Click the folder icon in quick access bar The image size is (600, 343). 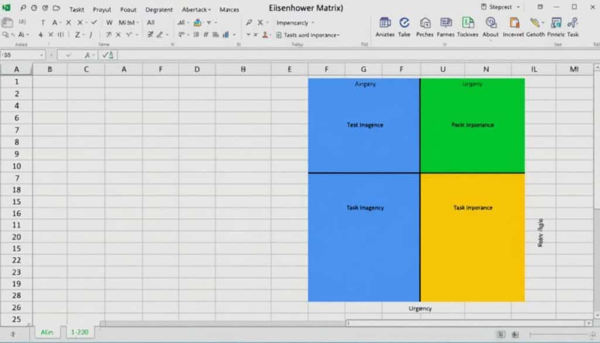[x=56, y=8]
